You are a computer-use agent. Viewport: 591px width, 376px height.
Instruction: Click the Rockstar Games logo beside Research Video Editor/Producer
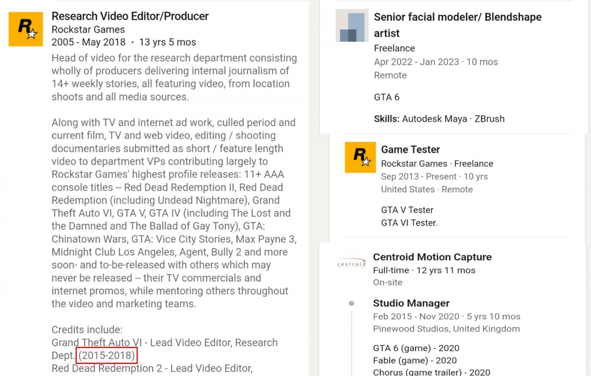click(x=26, y=29)
